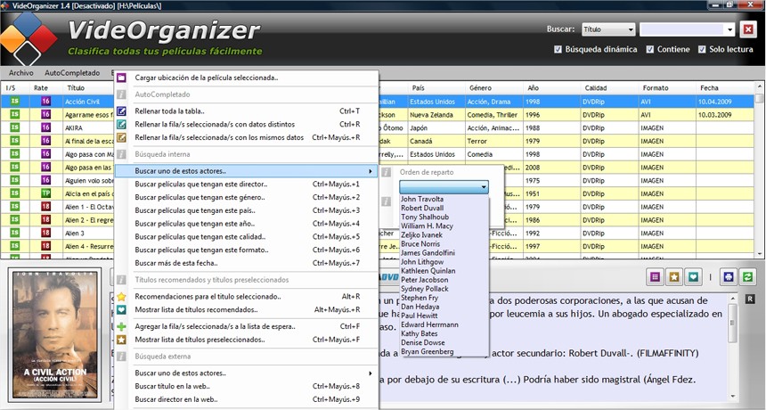Open the AutoCompletado menu
This screenshot has height=410, width=766.
[72, 73]
